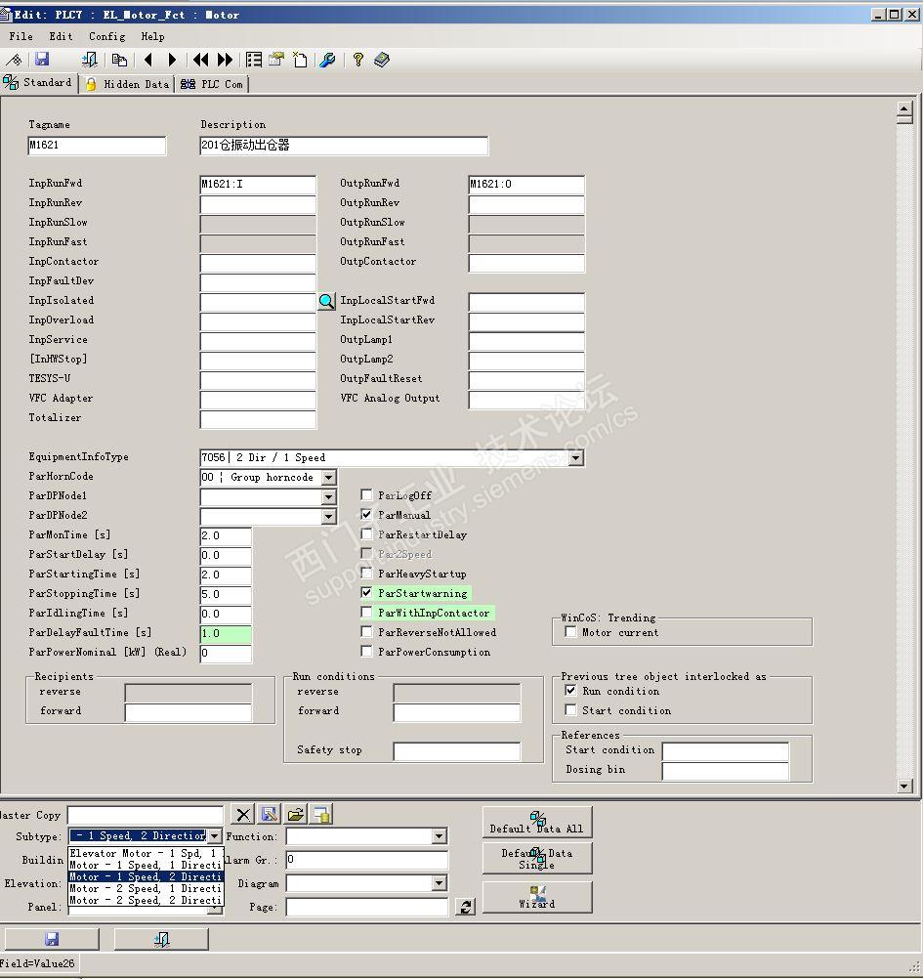Image resolution: width=923 pixels, height=979 pixels.
Task: Open the Config menu
Action: [106, 36]
